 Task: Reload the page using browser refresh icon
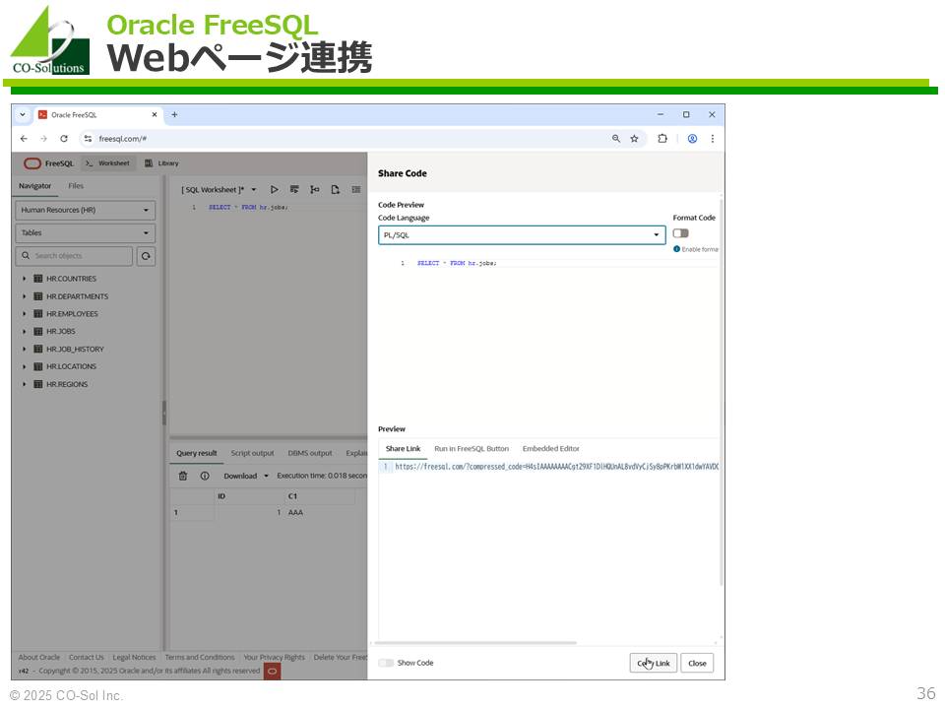click(64, 139)
